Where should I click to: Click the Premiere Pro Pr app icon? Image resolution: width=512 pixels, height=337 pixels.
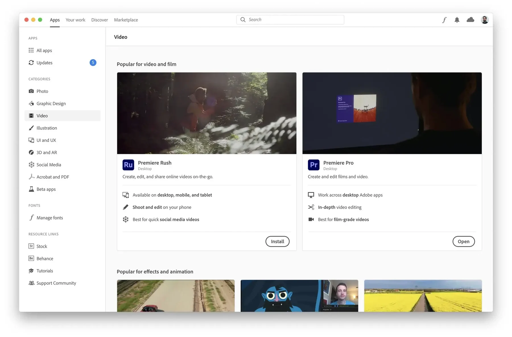coord(313,165)
